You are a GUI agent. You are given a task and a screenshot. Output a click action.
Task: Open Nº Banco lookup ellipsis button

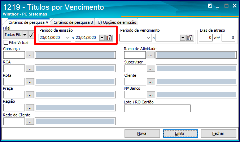click(151, 95)
